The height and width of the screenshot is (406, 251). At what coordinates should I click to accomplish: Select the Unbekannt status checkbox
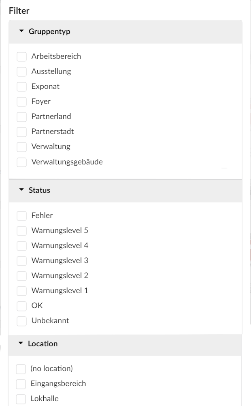tap(21, 320)
